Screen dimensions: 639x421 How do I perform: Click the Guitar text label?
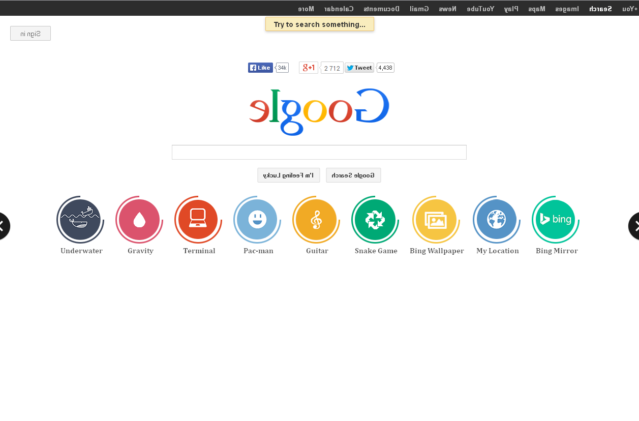pos(317,251)
